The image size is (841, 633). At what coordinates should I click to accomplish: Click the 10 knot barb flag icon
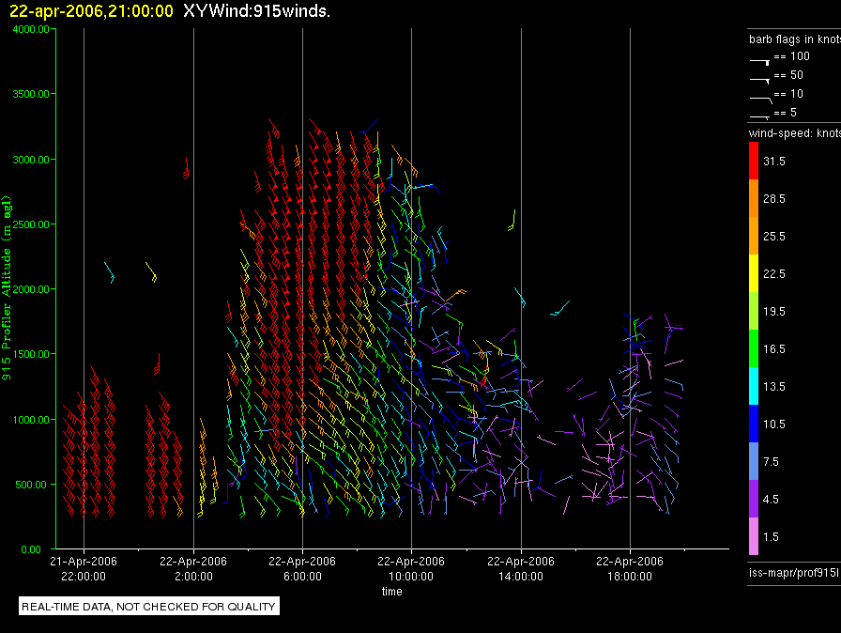(760, 100)
